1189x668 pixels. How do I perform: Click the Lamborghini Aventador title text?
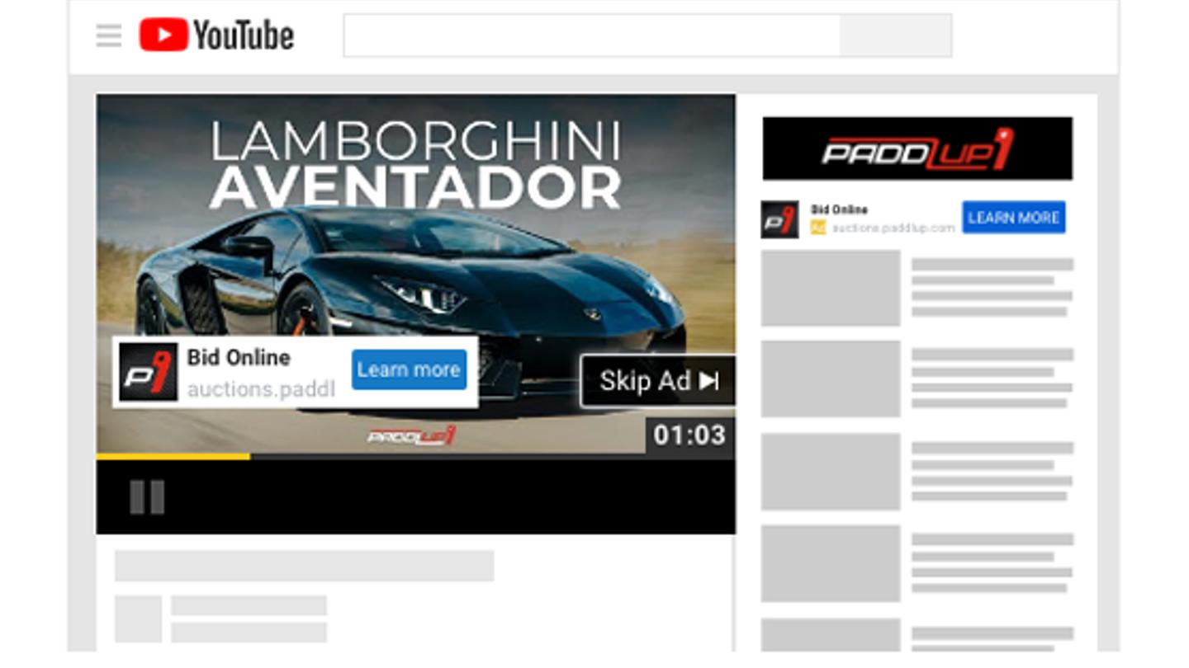point(415,165)
